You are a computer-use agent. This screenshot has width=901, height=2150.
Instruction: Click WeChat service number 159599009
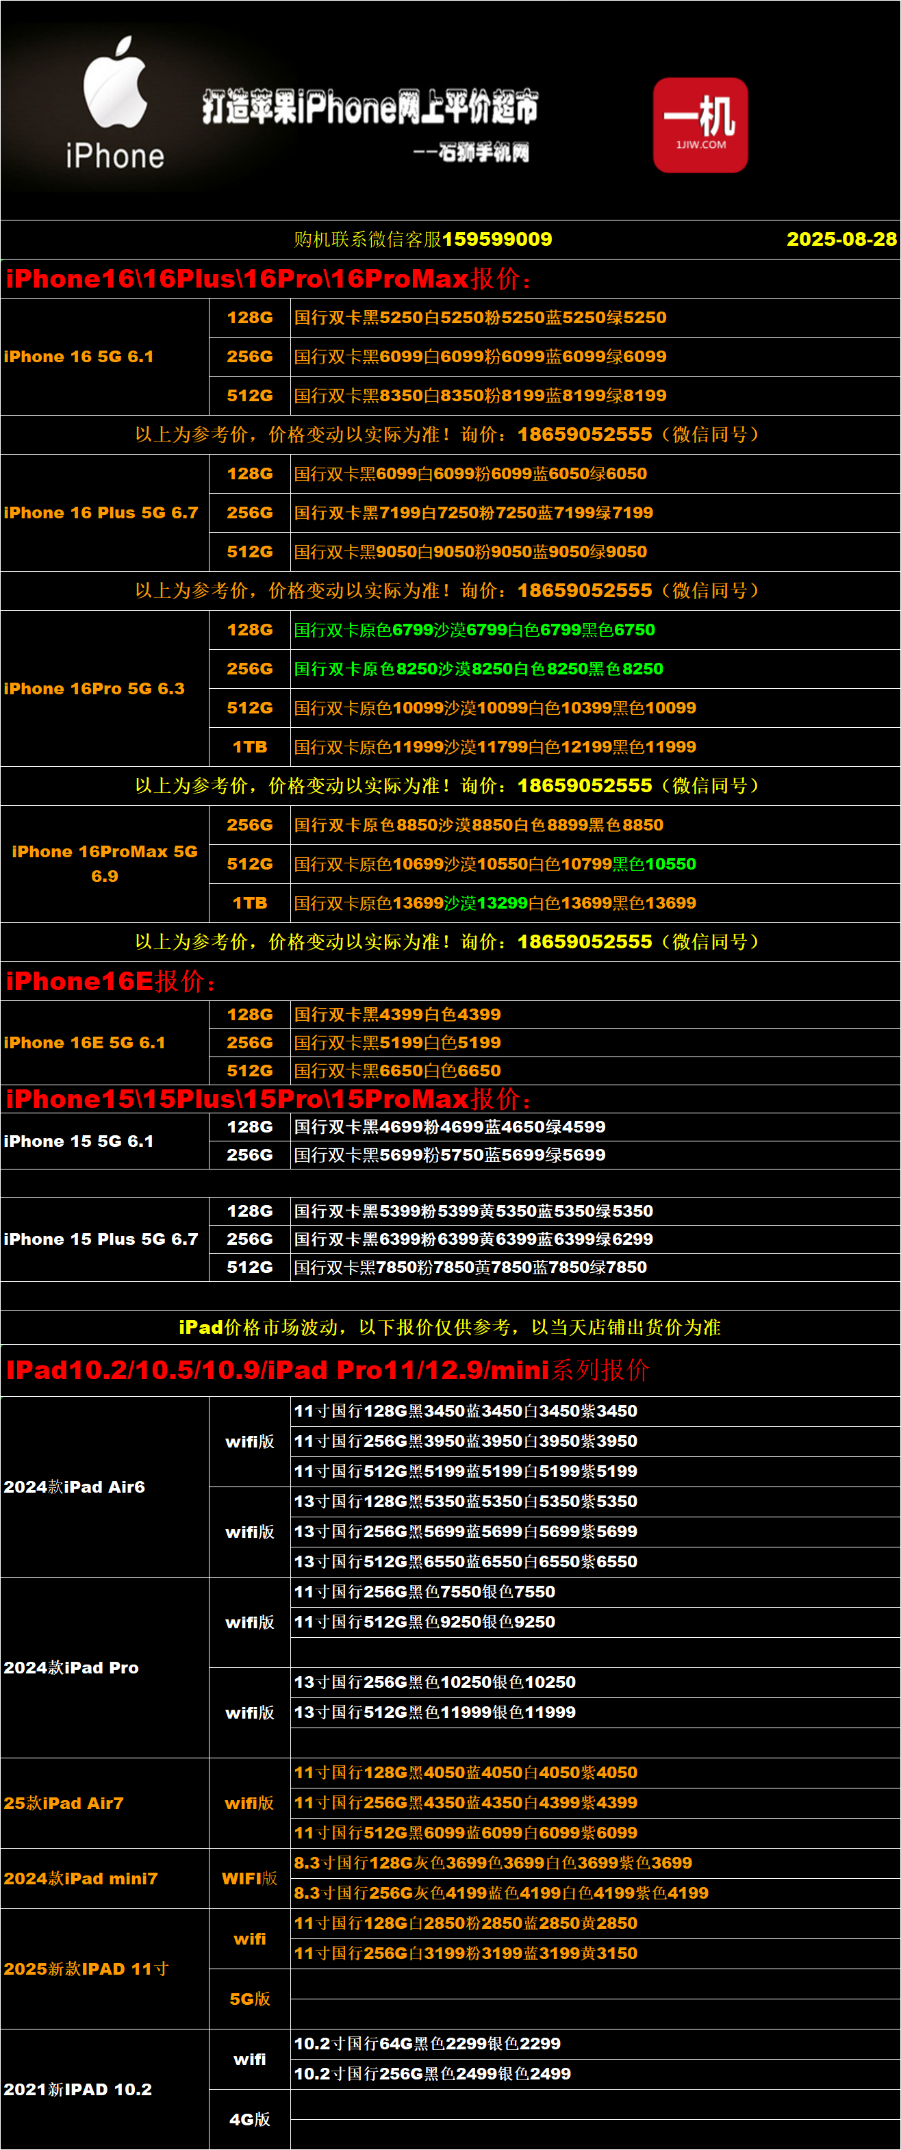(x=496, y=240)
